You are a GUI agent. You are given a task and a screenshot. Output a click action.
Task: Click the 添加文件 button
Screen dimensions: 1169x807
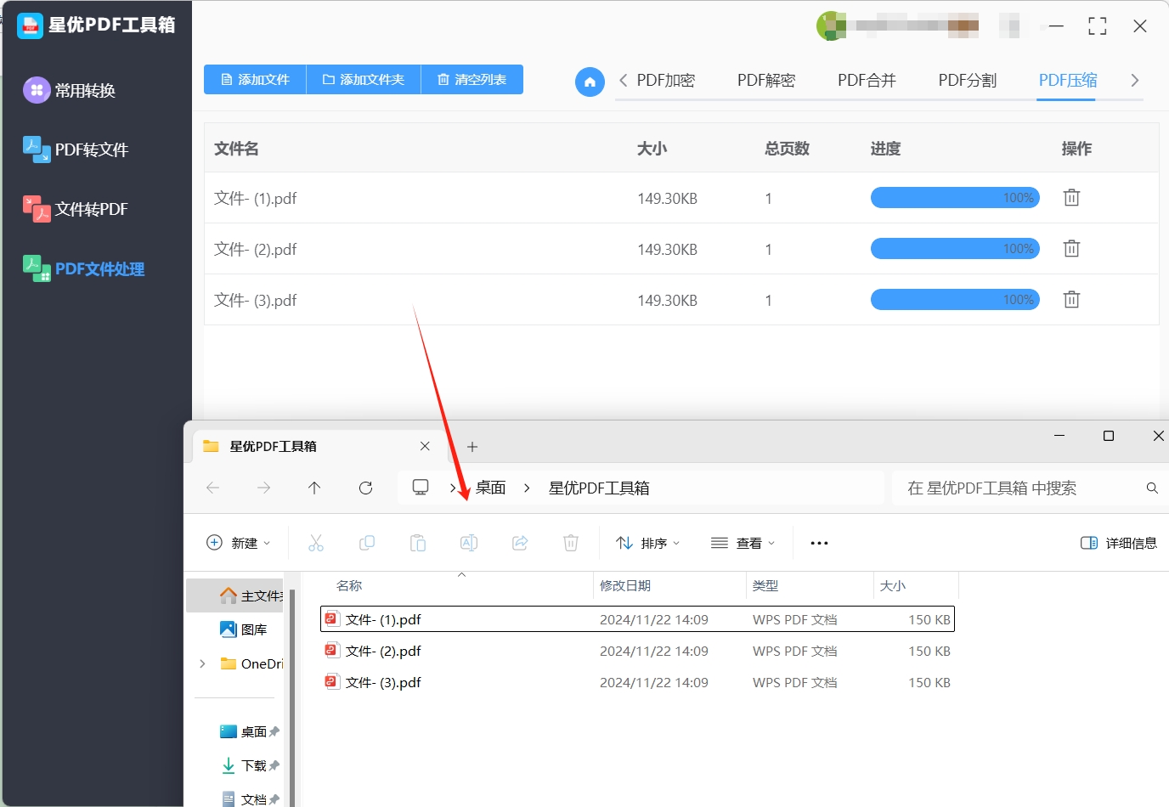pos(255,79)
